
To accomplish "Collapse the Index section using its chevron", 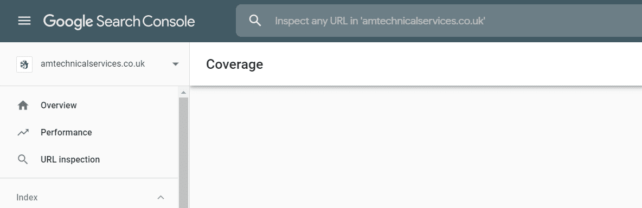I will click(161, 197).
